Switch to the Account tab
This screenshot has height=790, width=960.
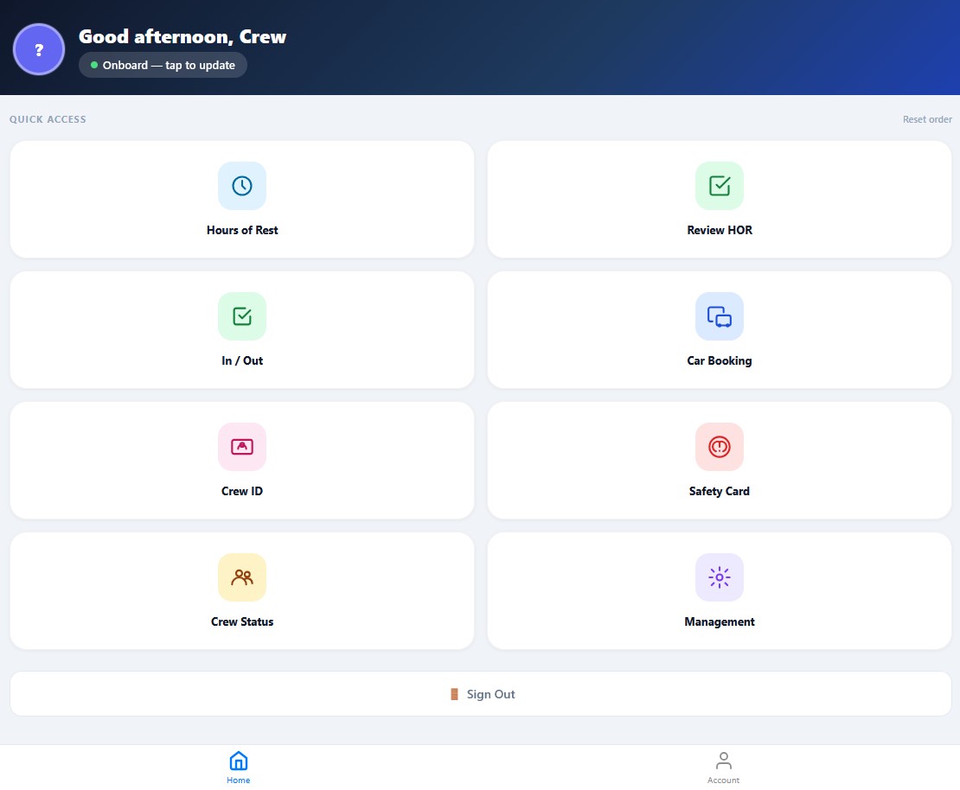coord(723,768)
